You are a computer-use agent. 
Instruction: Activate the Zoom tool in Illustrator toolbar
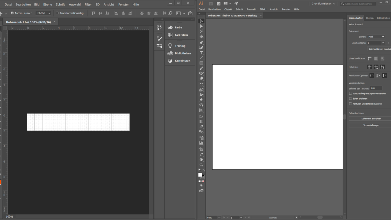pyautogui.click(x=201, y=165)
